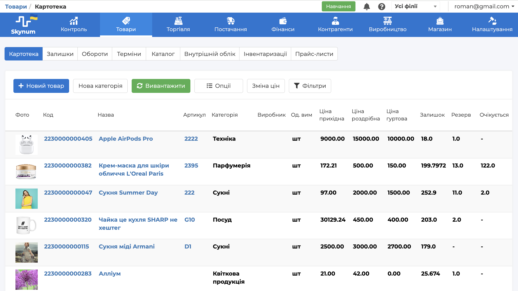Click the SHARP mug thumbnail

pos(27,225)
